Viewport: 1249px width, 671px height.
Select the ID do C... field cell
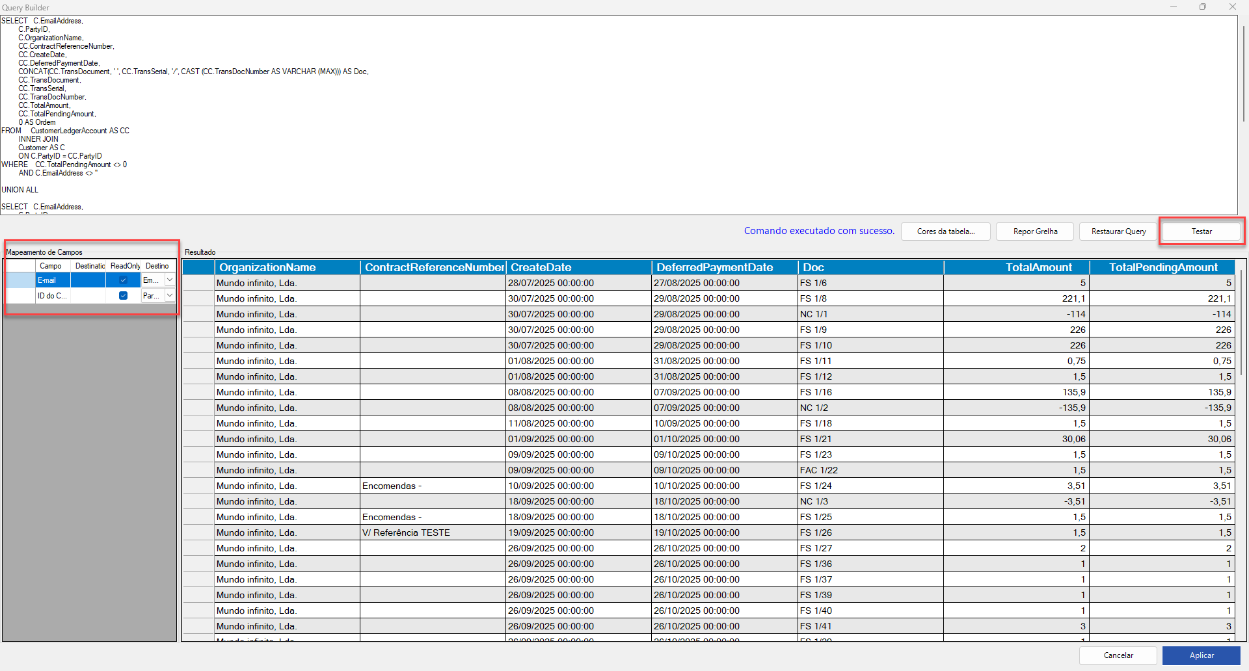(53, 296)
